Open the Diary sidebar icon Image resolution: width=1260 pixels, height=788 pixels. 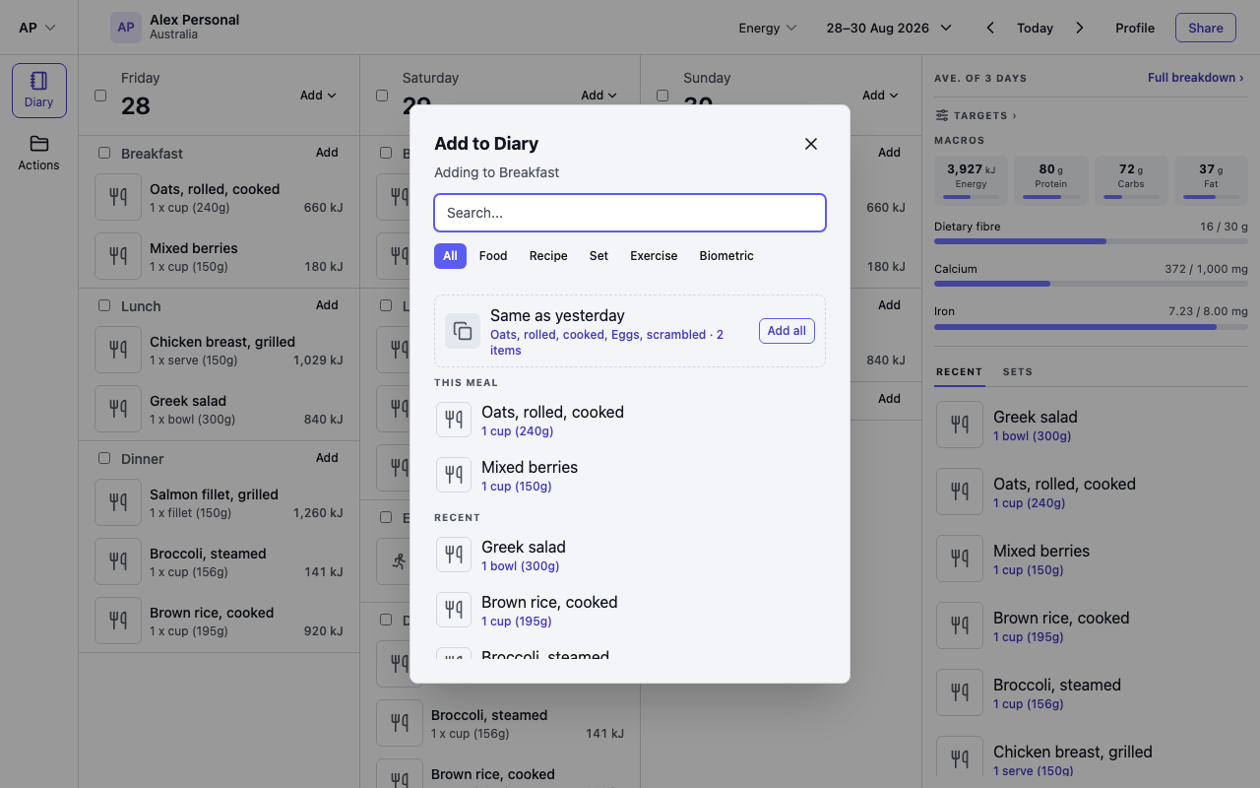(39, 90)
